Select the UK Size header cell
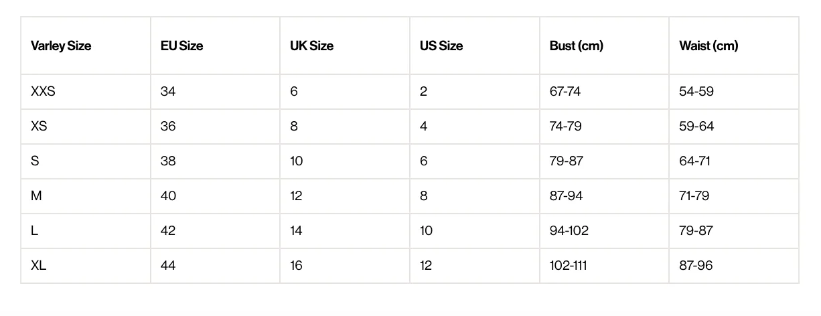 click(x=345, y=46)
